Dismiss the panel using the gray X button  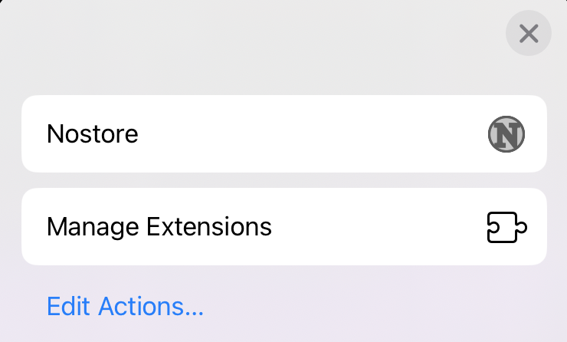coord(529,33)
